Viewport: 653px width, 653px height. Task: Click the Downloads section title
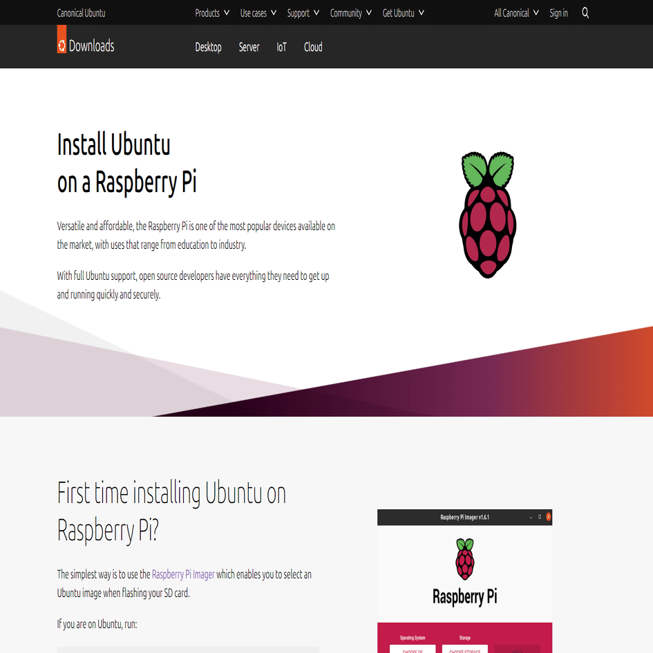92,46
